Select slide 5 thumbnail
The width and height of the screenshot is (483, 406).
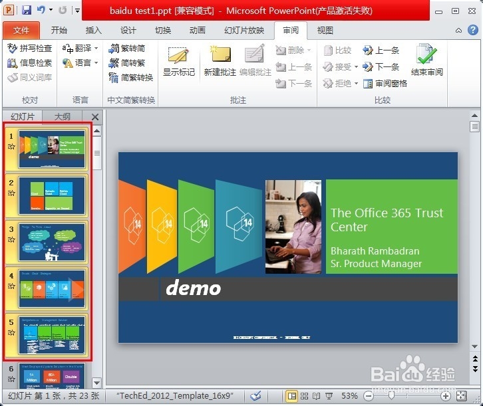pyautogui.click(x=51, y=336)
